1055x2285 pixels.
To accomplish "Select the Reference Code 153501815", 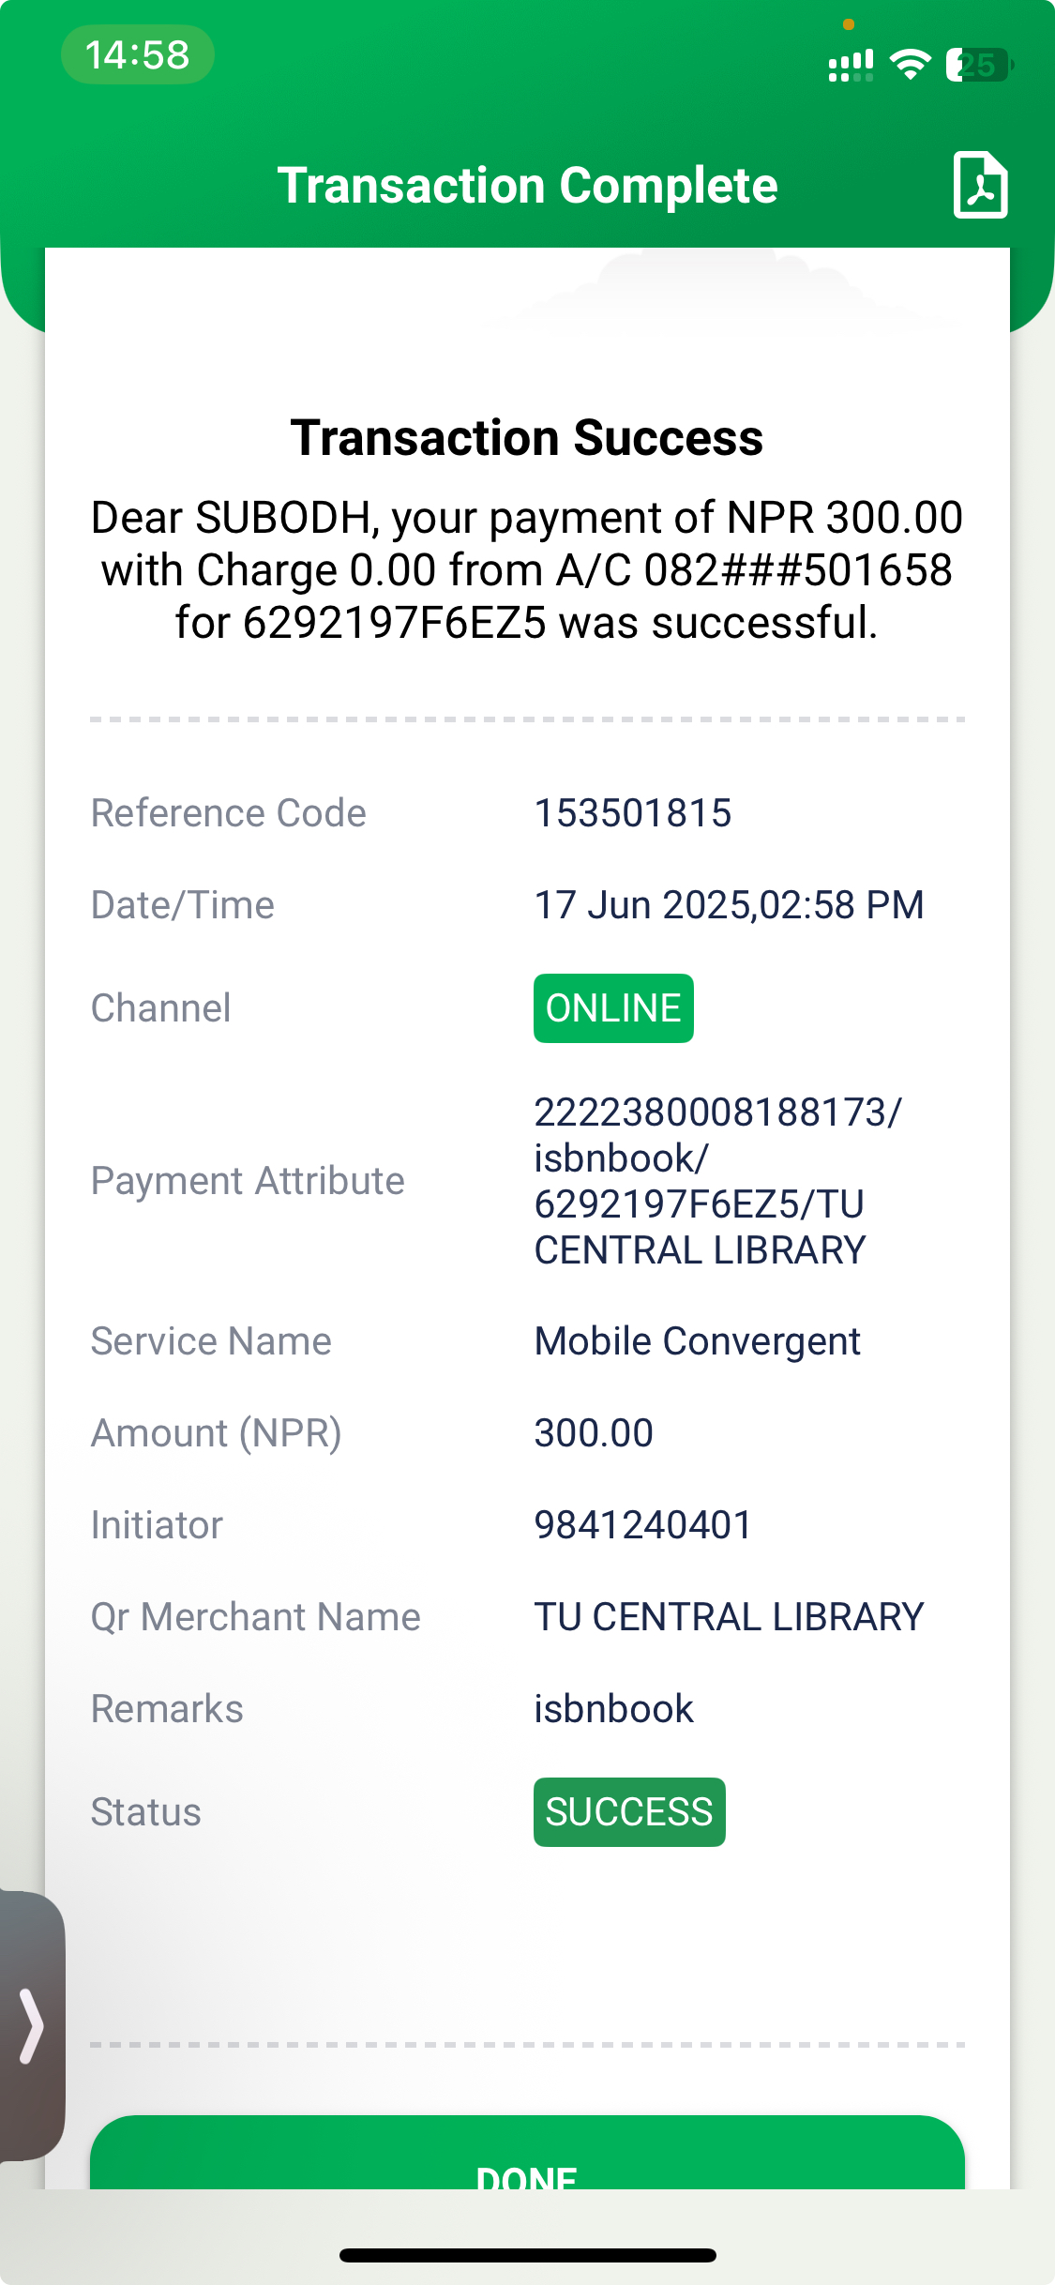I will point(632,813).
